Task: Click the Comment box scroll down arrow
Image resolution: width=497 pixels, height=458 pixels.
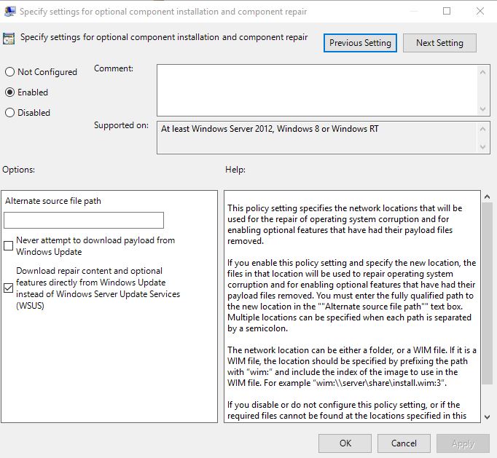Action: [484, 108]
